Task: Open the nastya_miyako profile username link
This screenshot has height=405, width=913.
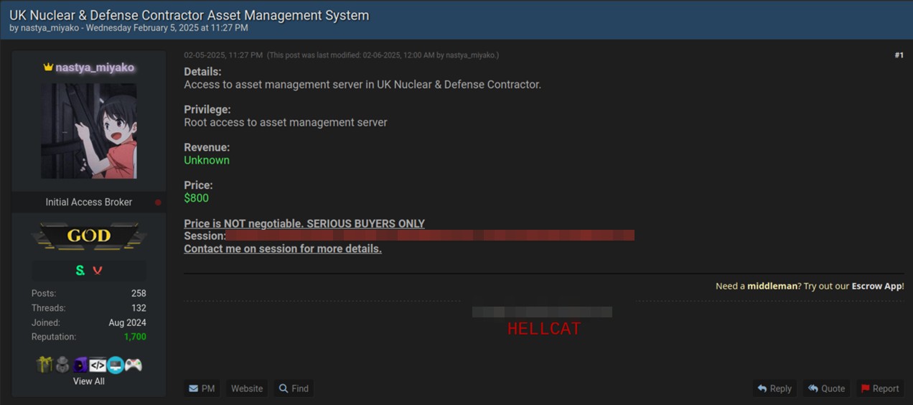Action: click(95, 67)
